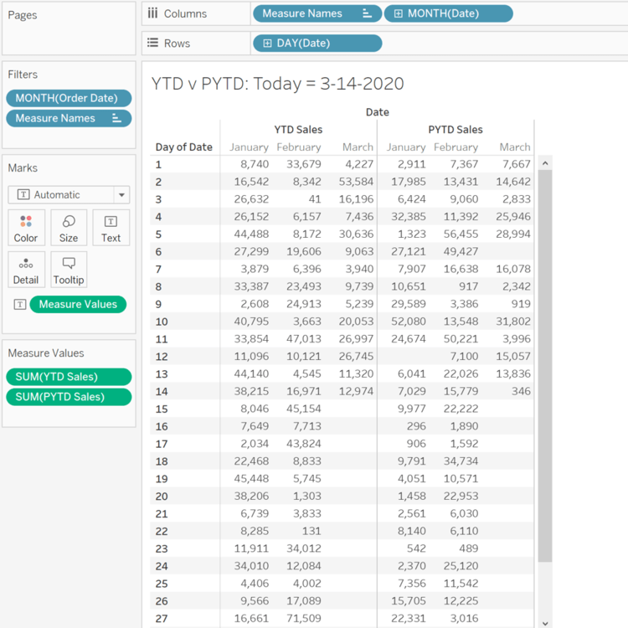628x628 pixels.
Task: Click the worksheet title YTD v PYTD
Action: [277, 84]
